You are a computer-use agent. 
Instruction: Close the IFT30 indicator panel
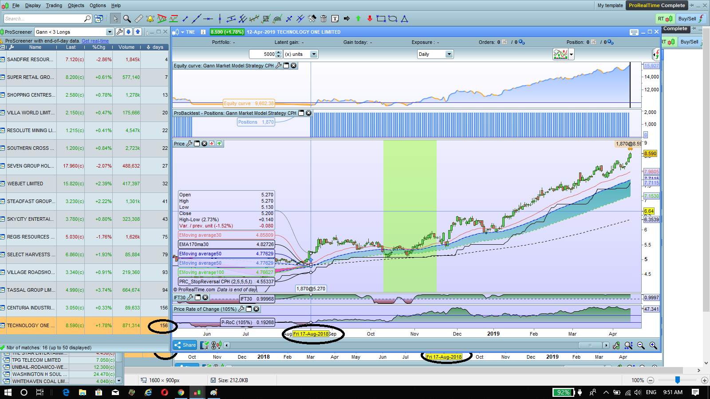click(x=205, y=297)
